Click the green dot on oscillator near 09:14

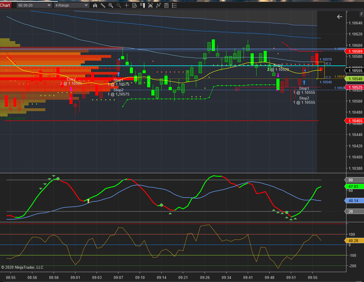[x=161, y=205]
